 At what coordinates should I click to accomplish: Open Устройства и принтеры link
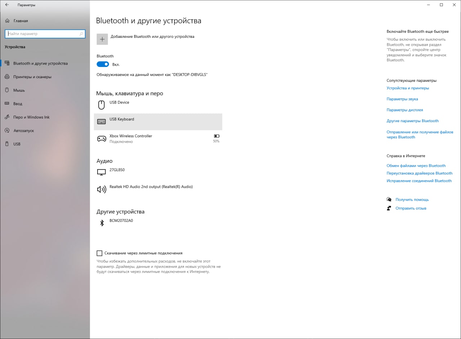pos(408,88)
